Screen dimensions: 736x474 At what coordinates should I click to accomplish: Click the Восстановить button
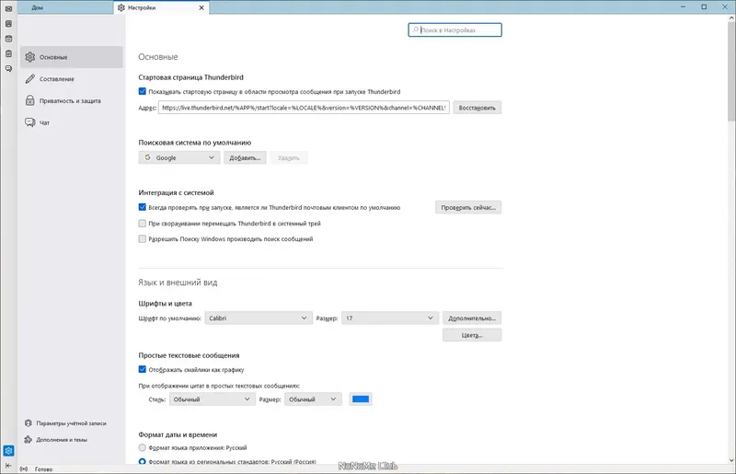click(477, 108)
